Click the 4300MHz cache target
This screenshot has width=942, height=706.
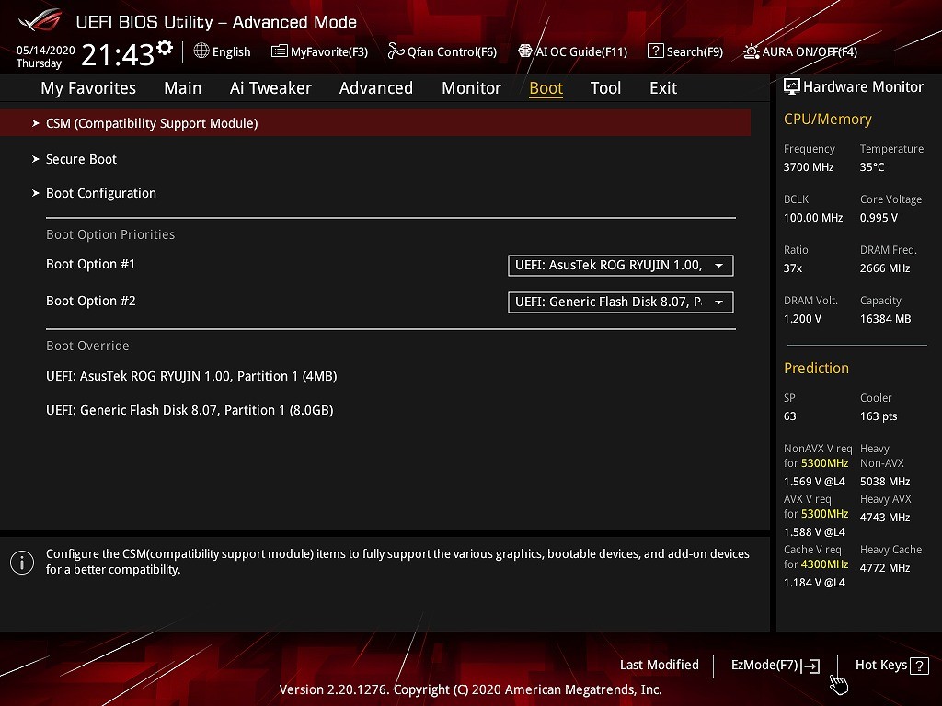824,564
